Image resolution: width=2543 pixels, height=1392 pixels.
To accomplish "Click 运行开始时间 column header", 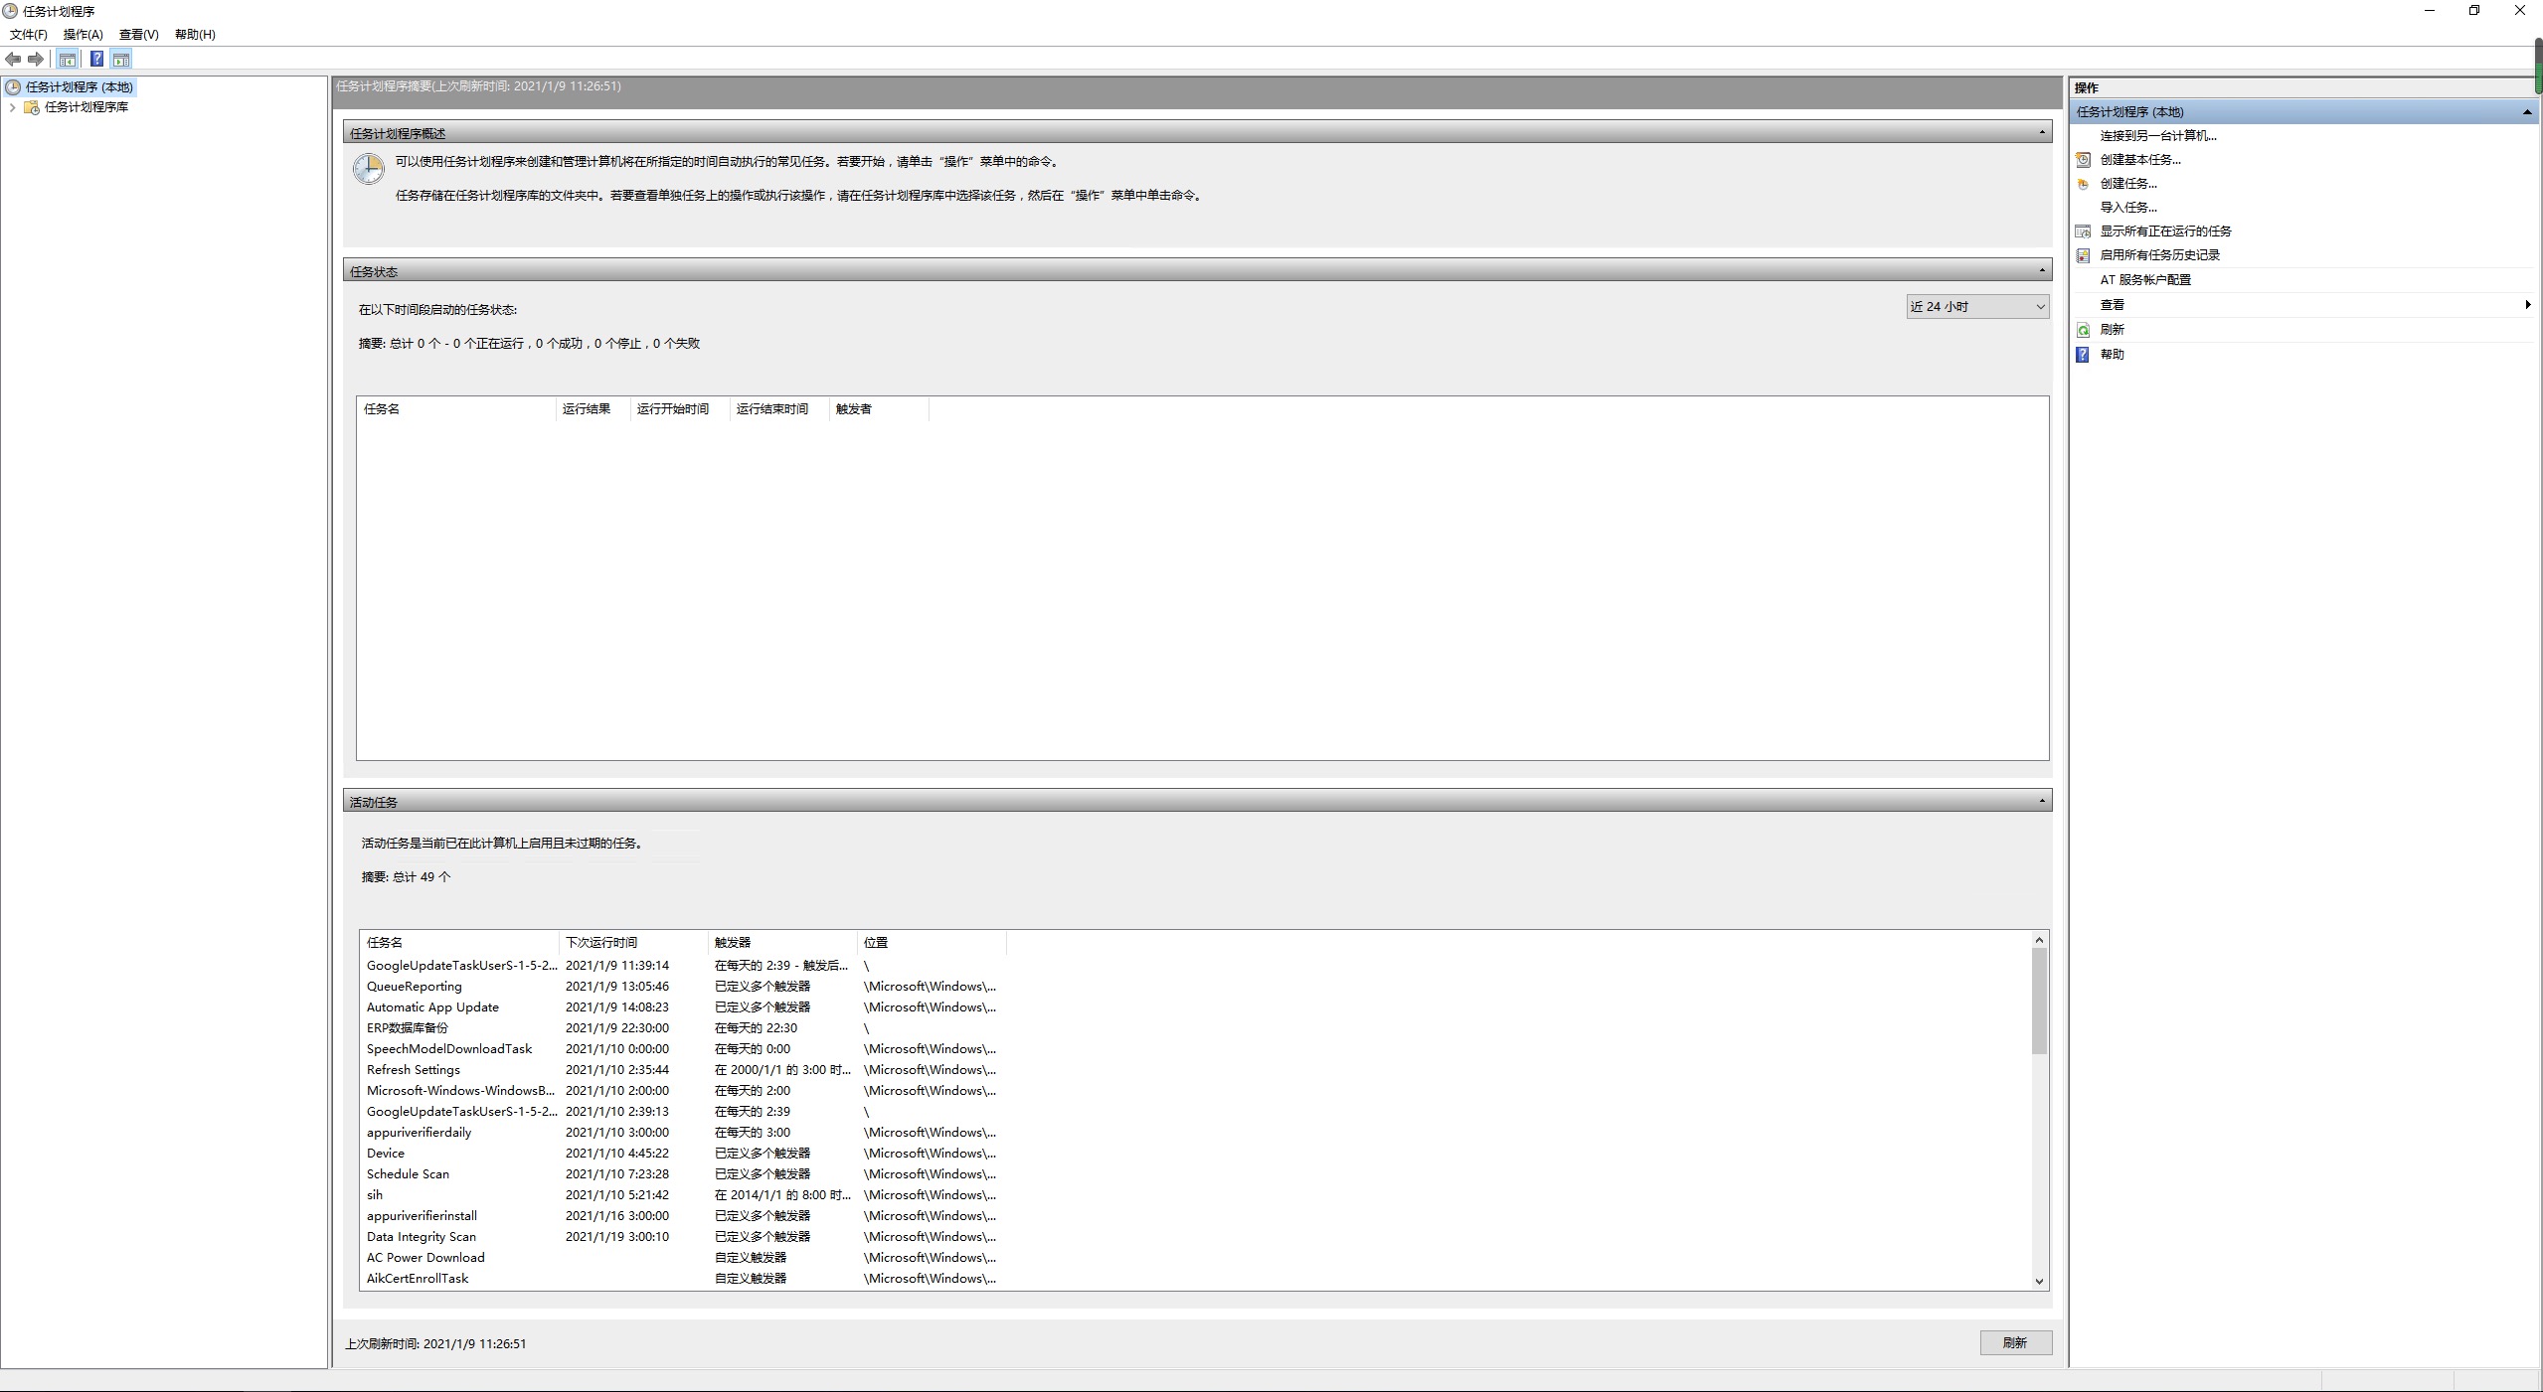I will (x=680, y=409).
